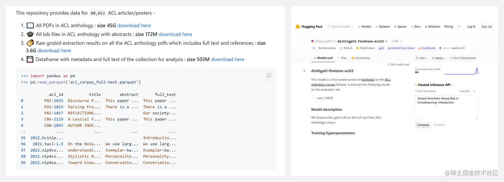Click Sign Up button

(486, 27)
